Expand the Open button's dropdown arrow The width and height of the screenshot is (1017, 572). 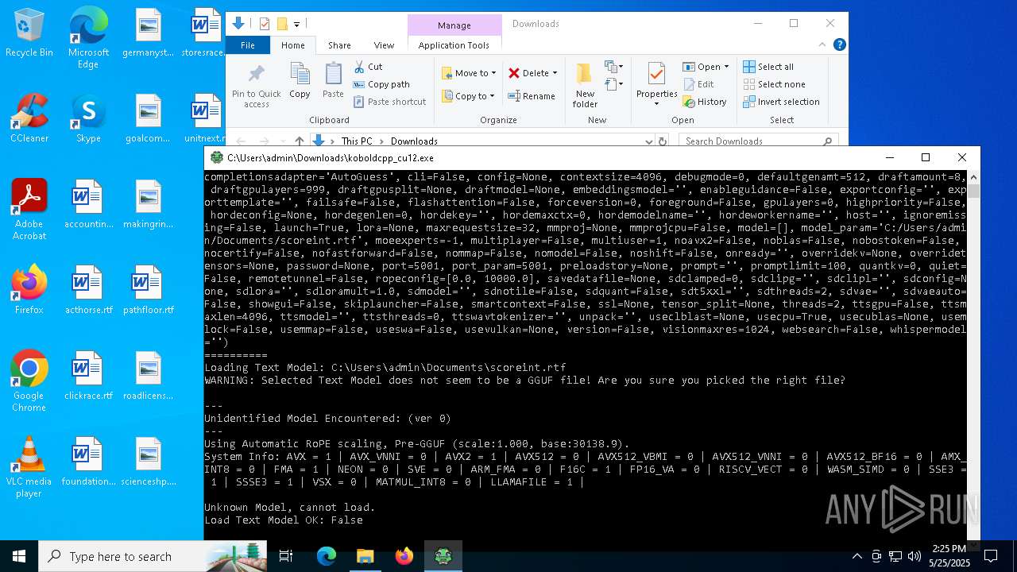(x=726, y=67)
